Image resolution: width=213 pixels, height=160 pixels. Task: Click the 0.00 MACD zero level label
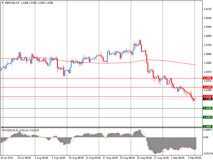pyautogui.click(x=206, y=137)
